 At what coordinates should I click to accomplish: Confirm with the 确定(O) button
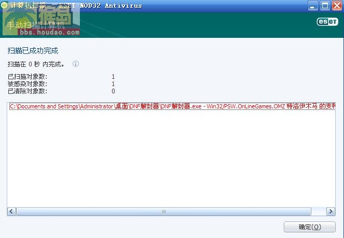(x=310, y=227)
